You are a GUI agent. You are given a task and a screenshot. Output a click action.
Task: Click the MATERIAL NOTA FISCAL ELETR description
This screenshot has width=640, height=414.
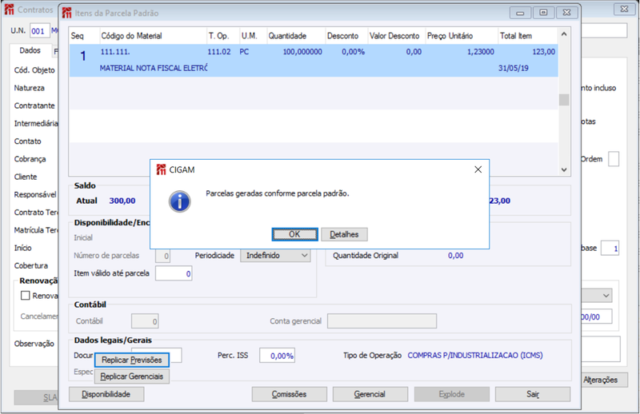154,68
